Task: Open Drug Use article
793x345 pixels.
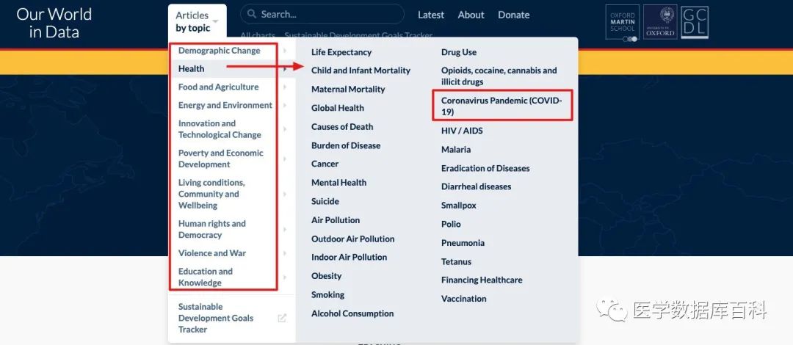Action: [x=459, y=52]
